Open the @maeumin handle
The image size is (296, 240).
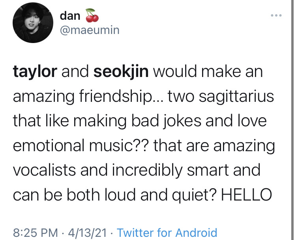tap(90, 30)
